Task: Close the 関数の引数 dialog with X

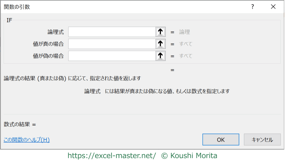Action: coord(273,7)
